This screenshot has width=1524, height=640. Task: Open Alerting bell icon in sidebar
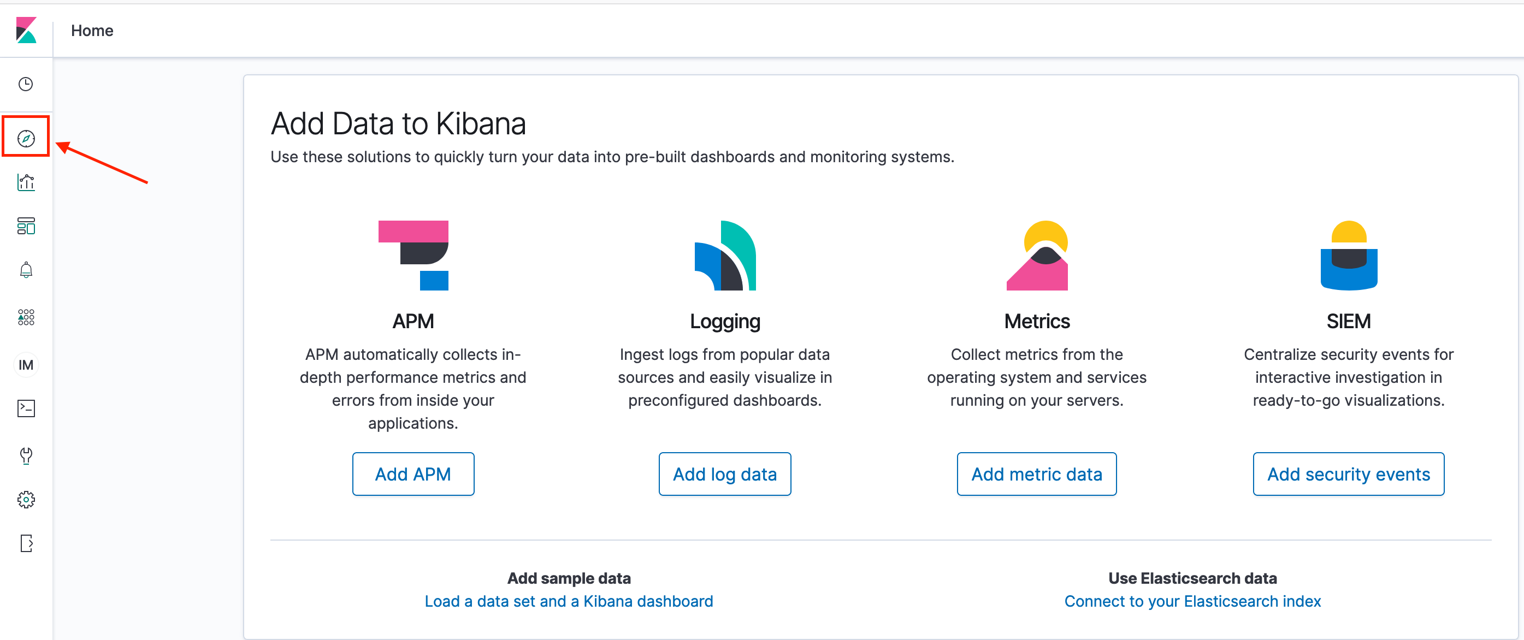[26, 270]
